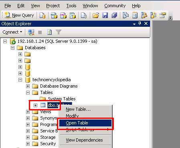Open the Window menu
180x148 pixels.
[90, 6]
